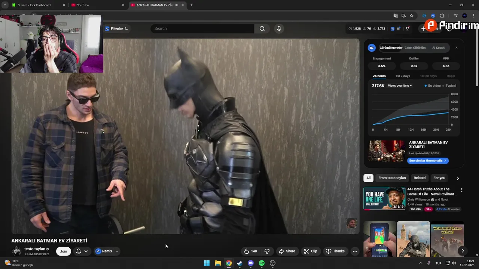
Task: Open the browser translate page icon
Action: coord(396,16)
